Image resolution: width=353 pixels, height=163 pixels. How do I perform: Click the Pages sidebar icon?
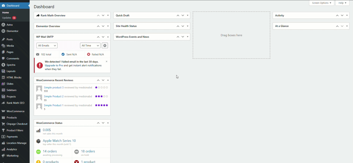click(3, 52)
